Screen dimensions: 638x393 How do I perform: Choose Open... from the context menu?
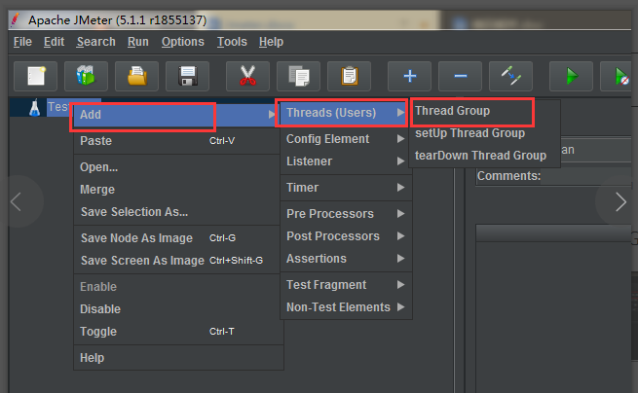tap(176, 167)
